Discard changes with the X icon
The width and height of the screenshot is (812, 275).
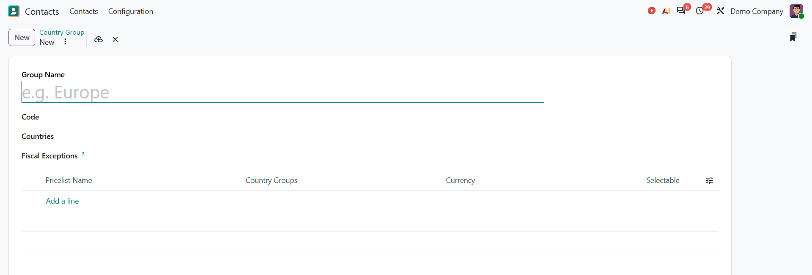tap(115, 39)
